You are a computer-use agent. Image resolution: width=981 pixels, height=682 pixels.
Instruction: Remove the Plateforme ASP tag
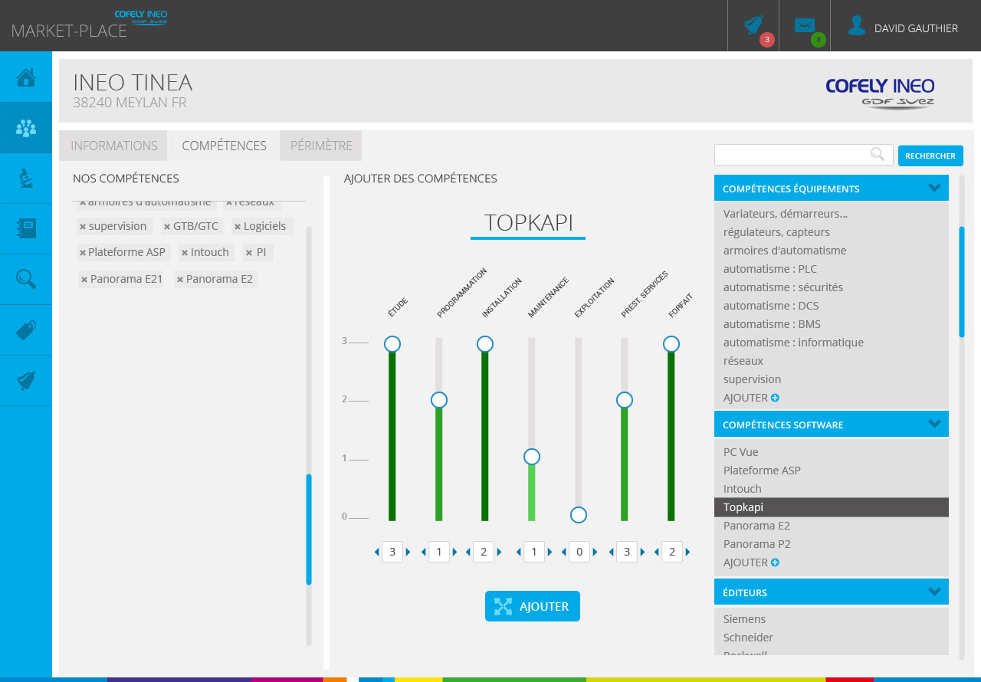(82, 253)
